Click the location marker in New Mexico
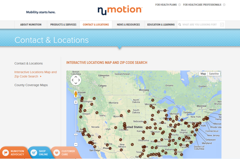 click(121, 140)
